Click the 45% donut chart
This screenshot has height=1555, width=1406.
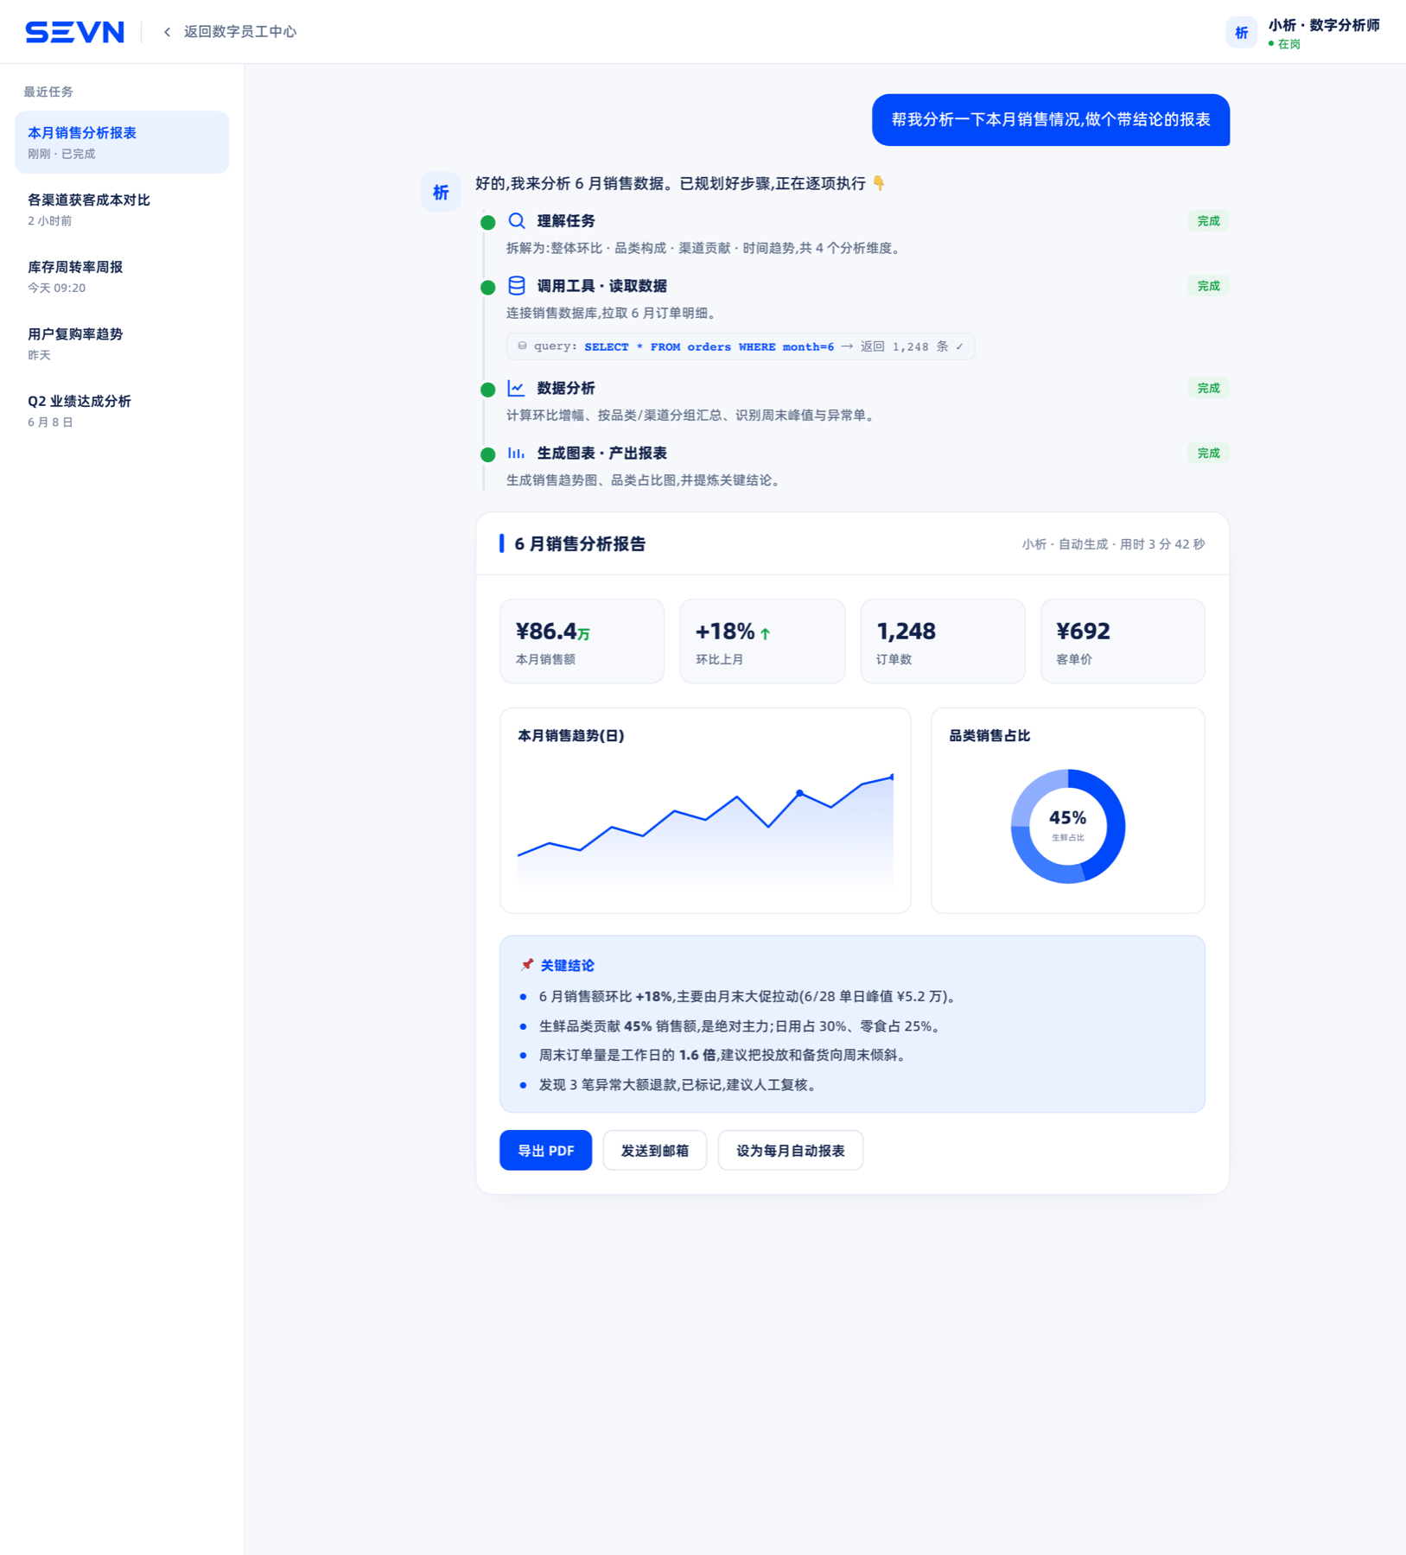pos(1068,826)
